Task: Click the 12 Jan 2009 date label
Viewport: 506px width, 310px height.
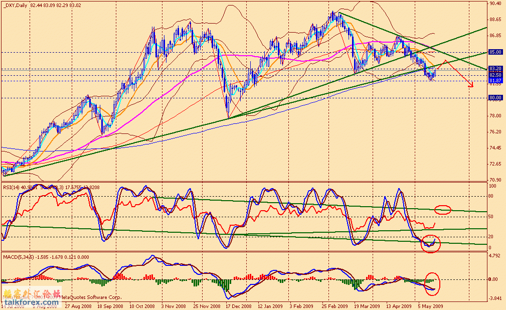Action: pos(270,306)
